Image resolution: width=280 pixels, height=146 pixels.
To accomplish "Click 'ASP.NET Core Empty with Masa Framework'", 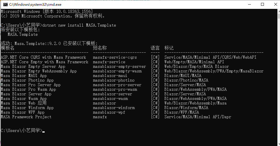I will tap(44, 62).
